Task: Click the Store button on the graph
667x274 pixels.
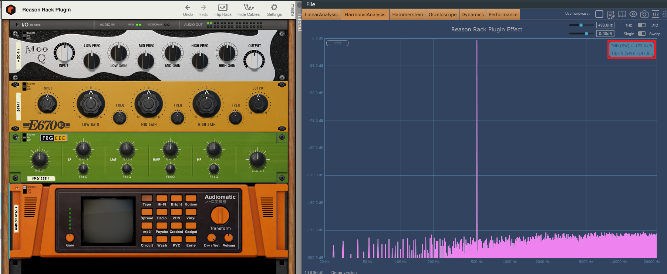Action: [x=337, y=43]
